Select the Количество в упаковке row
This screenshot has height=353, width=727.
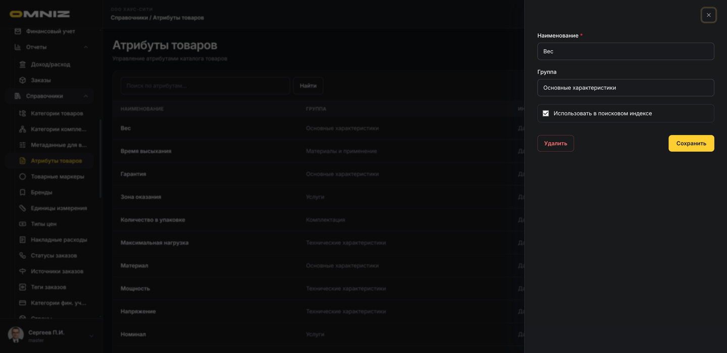click(318, 220)
